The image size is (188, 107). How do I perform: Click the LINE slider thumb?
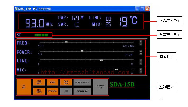tap(101, 60)
